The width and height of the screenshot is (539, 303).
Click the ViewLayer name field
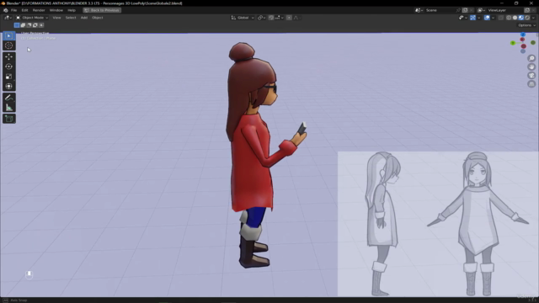pyautogui.click(x=504, y=10)
